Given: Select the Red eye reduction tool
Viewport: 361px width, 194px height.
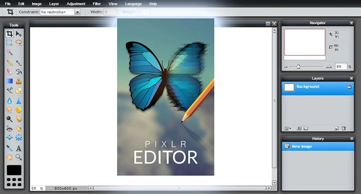Looking at the screenshot, I should pos(9,129).
